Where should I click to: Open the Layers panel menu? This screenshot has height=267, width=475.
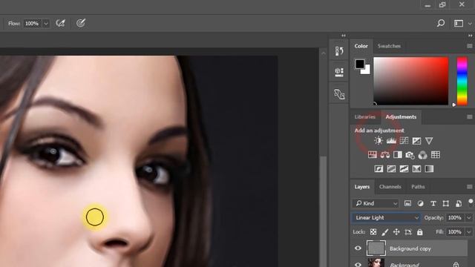click(470, 187)
